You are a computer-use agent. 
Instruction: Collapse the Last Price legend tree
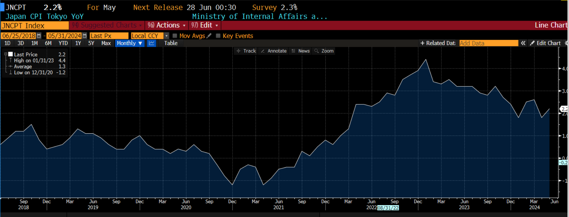coord(6,54)
